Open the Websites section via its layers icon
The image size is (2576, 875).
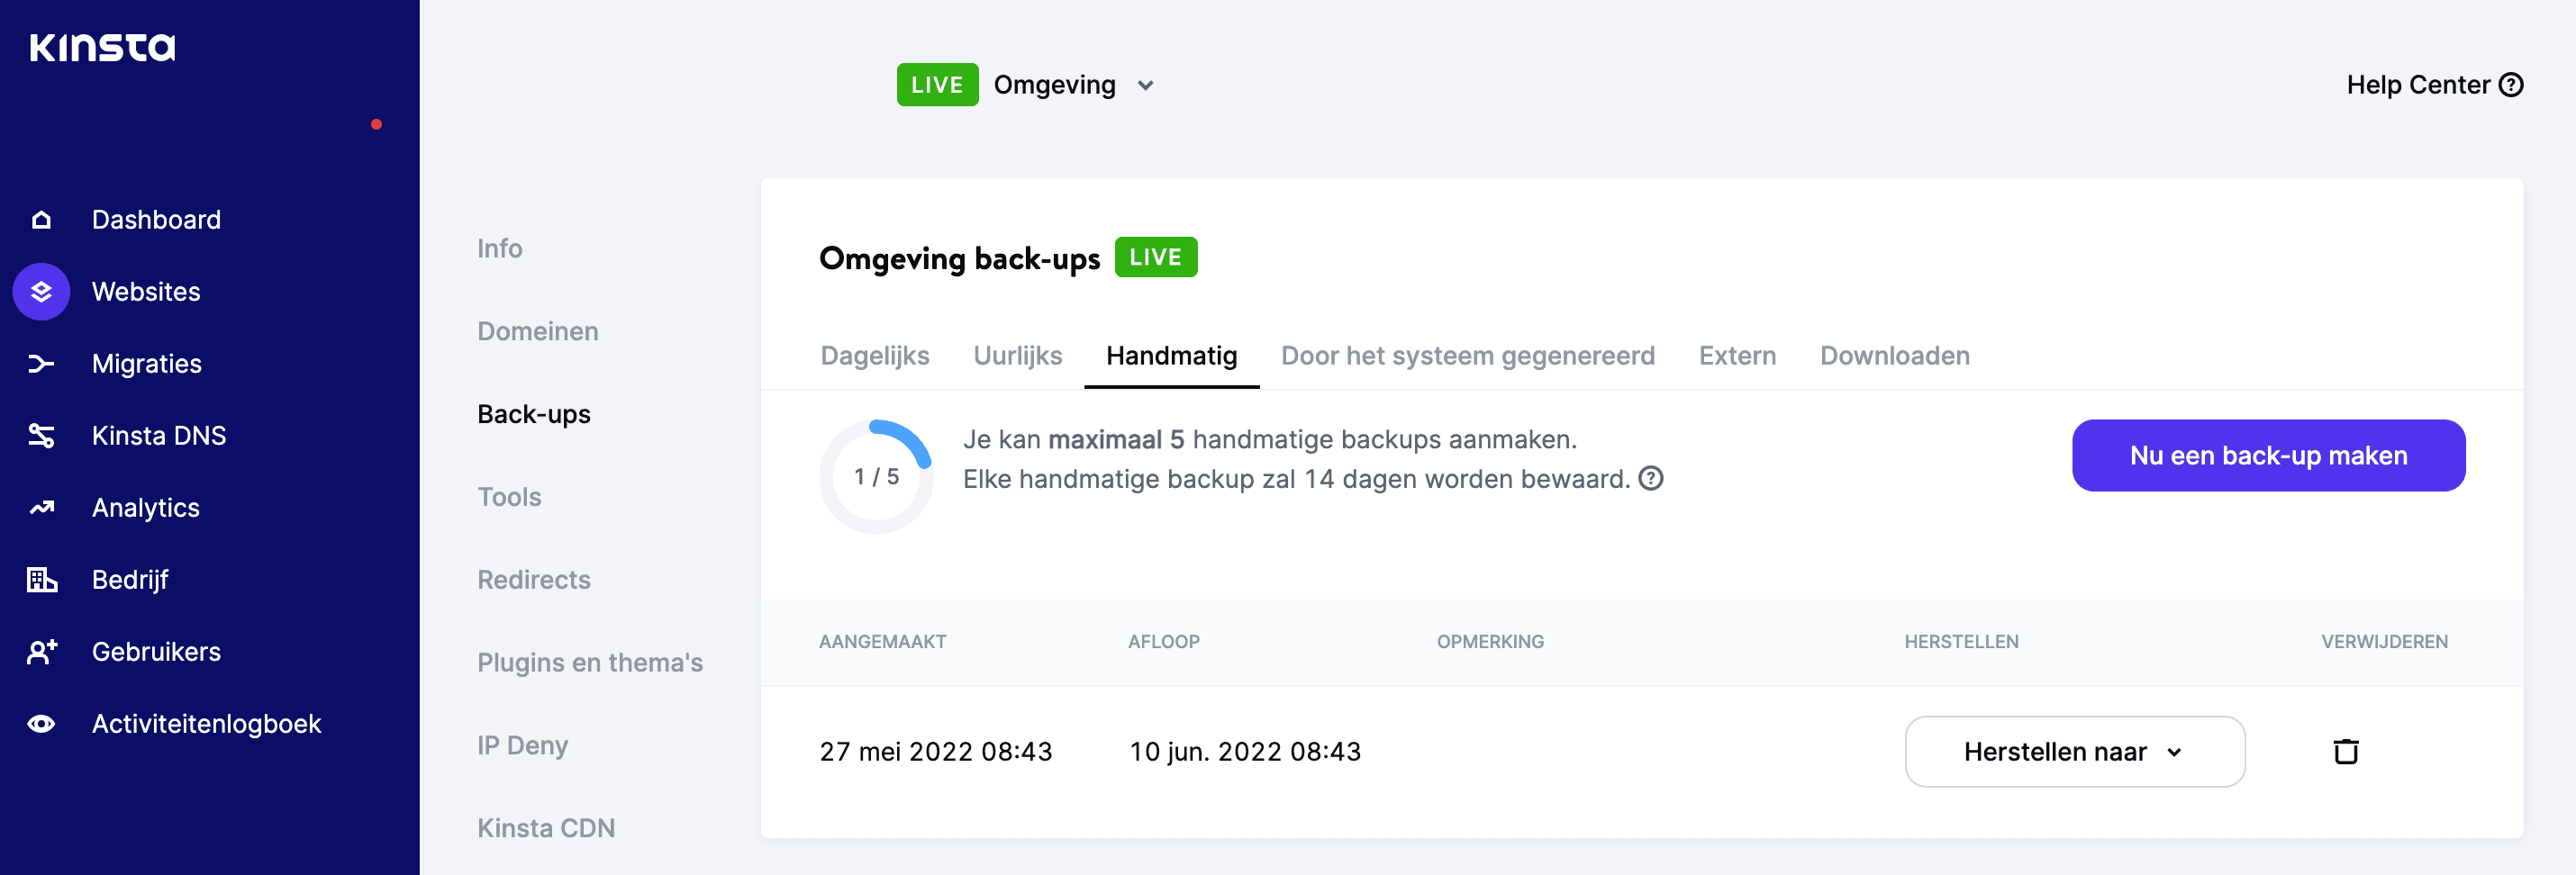point(40,291)
